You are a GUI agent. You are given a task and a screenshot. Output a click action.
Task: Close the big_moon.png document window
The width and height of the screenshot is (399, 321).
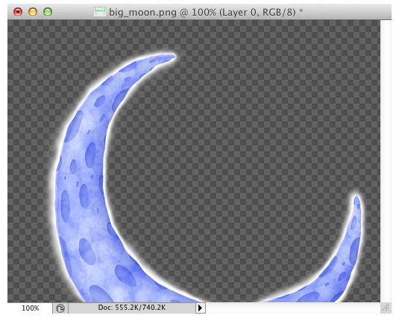coord(18,12)
